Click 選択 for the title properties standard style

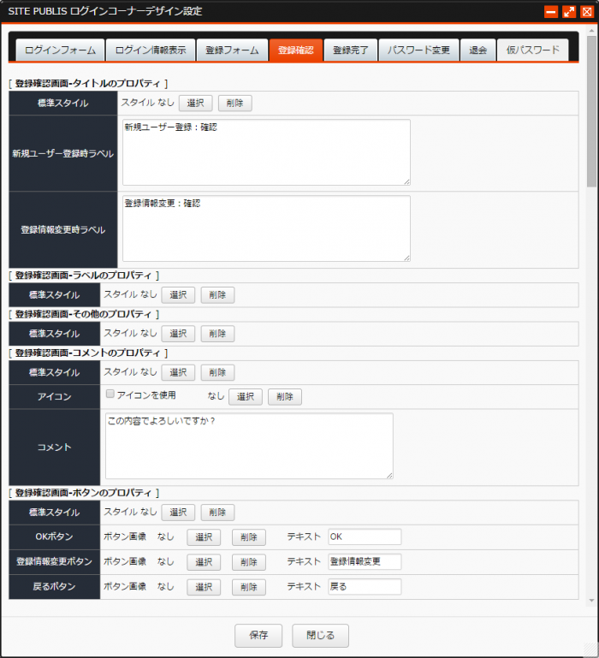(x=196, y=104)
